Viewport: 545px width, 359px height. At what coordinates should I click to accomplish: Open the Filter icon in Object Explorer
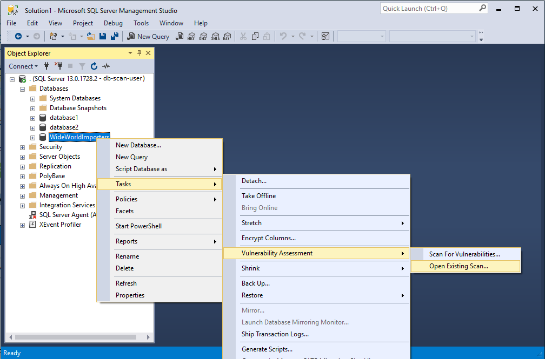point(82,66)
